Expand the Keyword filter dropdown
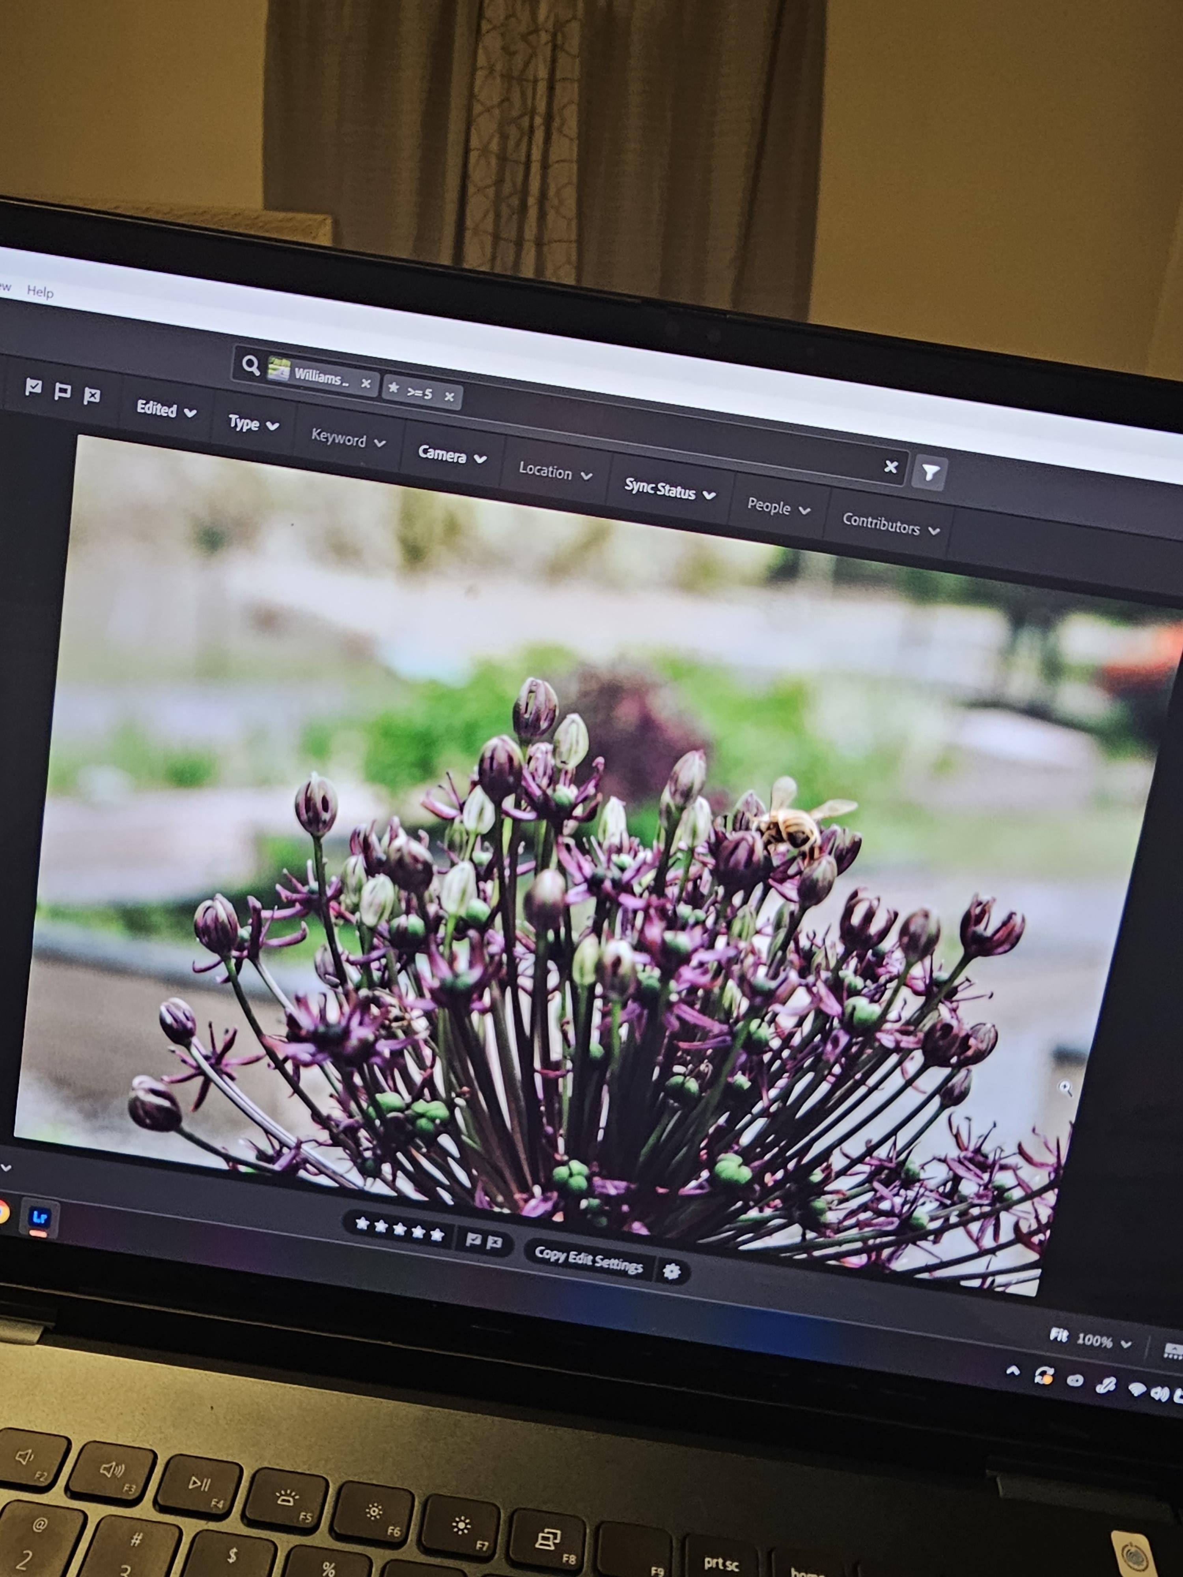 pyautogui.click(x=348, y=439)
